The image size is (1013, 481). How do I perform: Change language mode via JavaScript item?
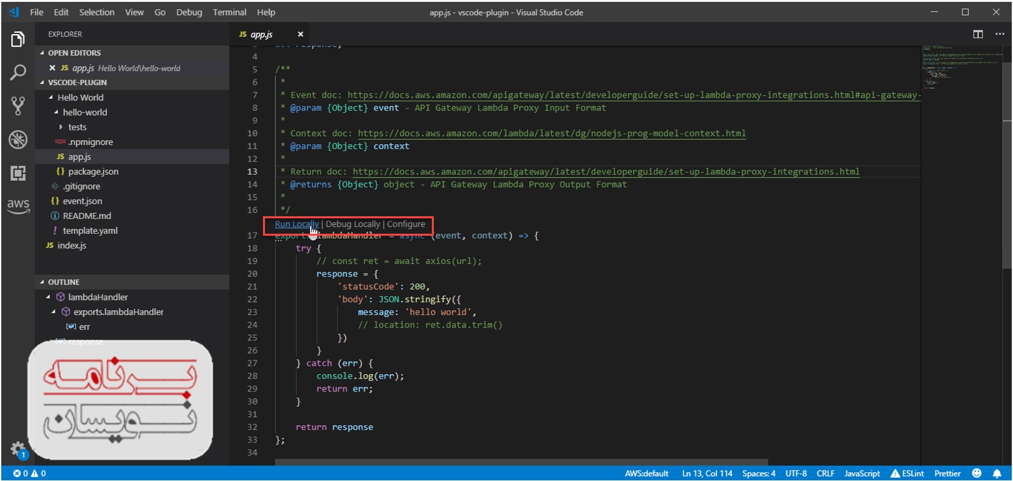tap(862, 473)
